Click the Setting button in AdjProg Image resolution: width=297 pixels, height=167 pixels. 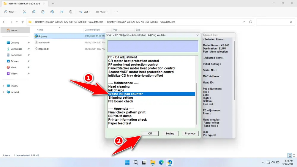[x=170, y=133]
